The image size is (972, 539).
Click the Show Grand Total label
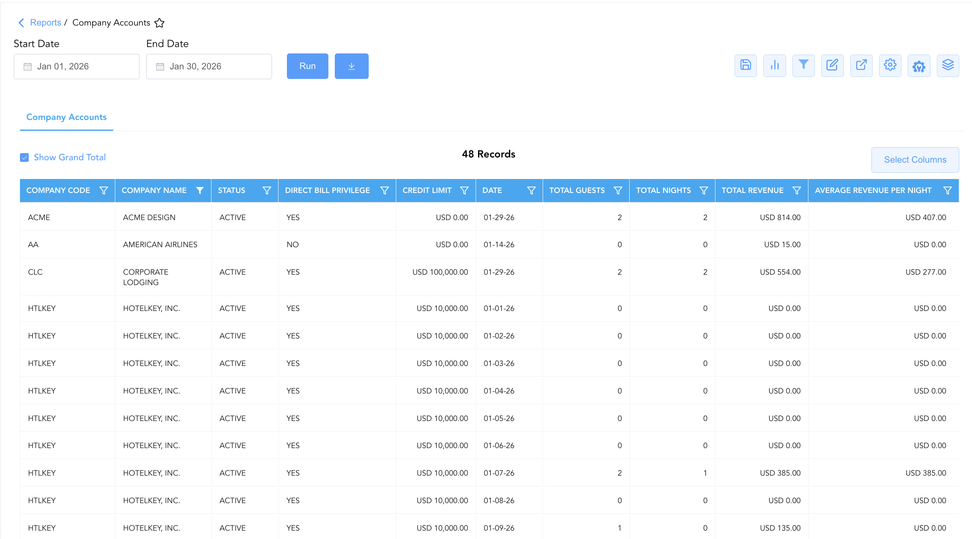point(70,157)
